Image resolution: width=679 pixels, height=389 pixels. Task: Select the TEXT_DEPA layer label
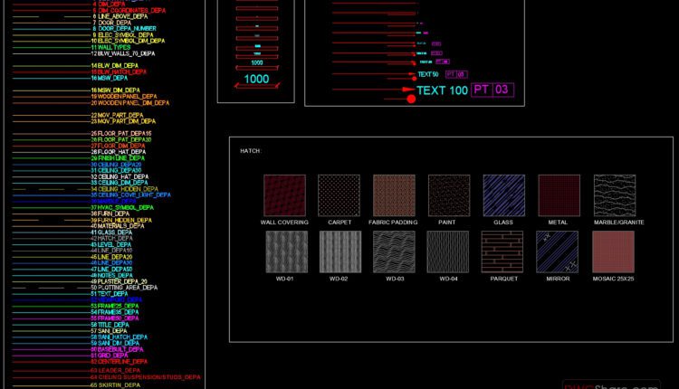click(x=112, y=294)
